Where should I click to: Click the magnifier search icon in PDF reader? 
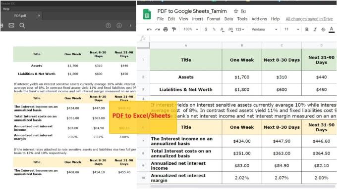point(22,26)
